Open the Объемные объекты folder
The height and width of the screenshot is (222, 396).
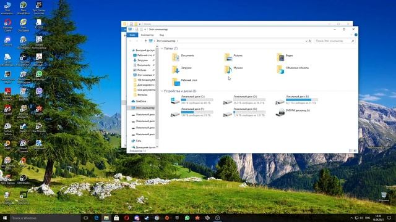293,69
